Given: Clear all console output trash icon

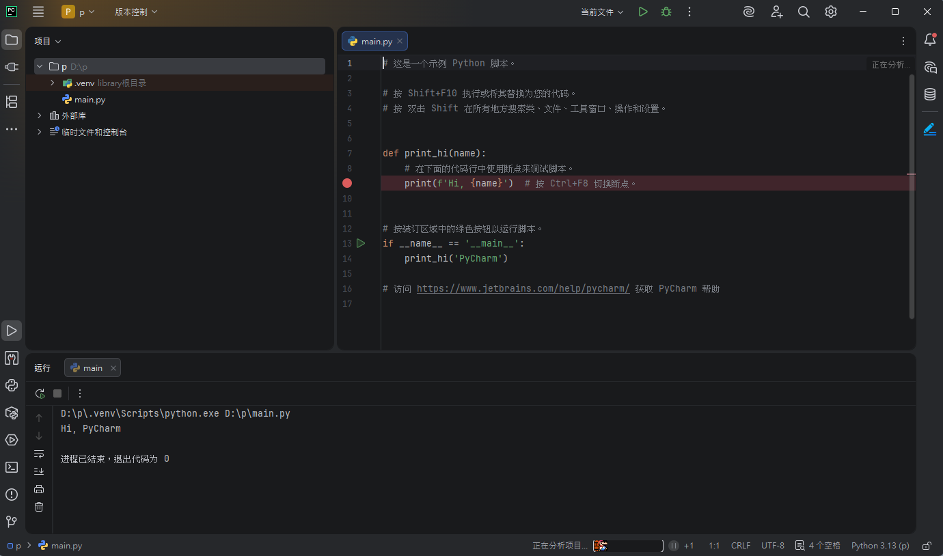Looking at the screenshot, I should pos(39,507).
